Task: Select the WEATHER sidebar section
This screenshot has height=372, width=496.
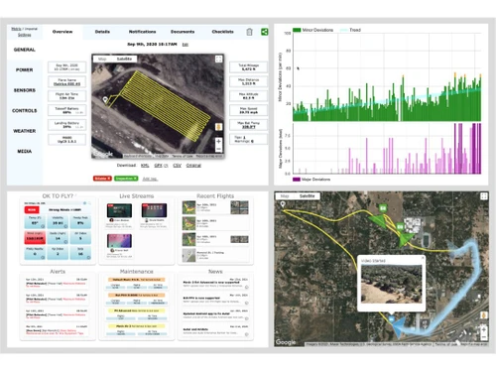Action: (25, 131)
